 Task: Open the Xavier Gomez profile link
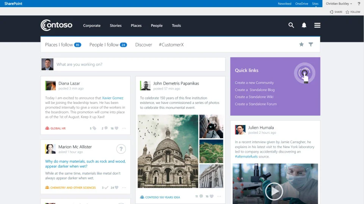coord(113,98)
